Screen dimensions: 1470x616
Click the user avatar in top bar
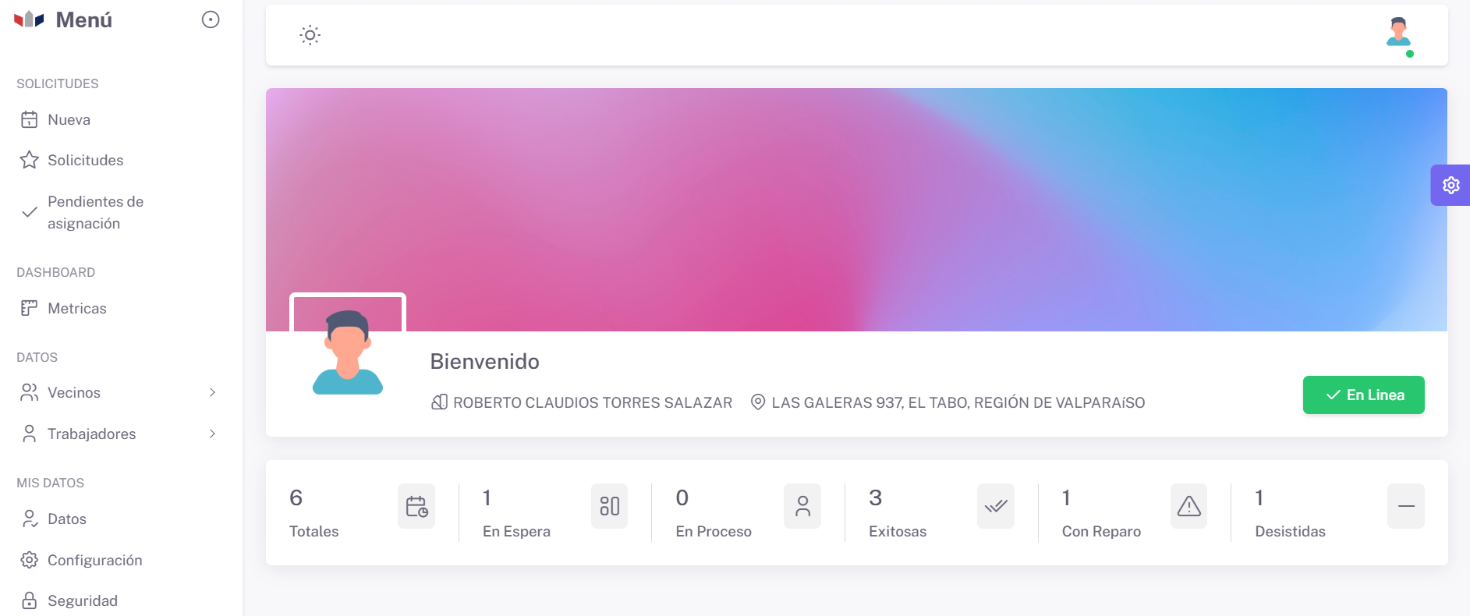[x=1398, y=34]
